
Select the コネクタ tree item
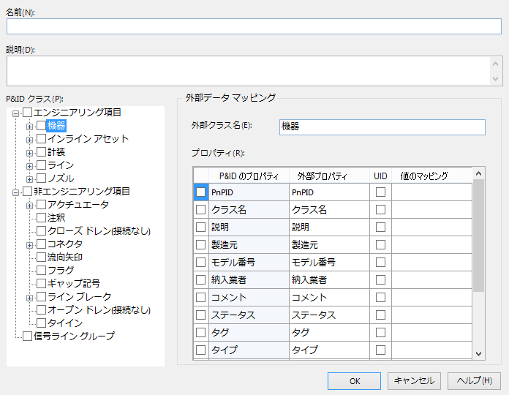point(64,244)
